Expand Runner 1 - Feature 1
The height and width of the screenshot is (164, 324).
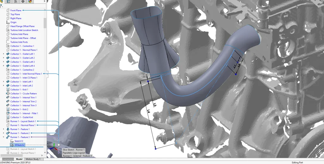pyautogui.click(x=3, y=129)
